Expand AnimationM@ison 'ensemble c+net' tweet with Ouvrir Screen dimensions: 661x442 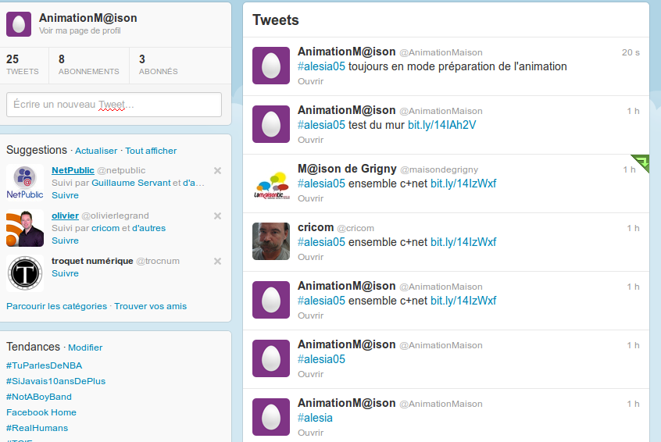coord(311,315)
